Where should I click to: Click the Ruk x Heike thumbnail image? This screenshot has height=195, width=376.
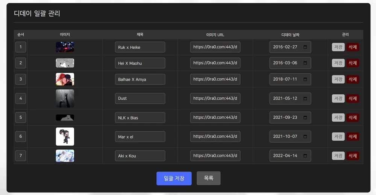pos(65,47)
